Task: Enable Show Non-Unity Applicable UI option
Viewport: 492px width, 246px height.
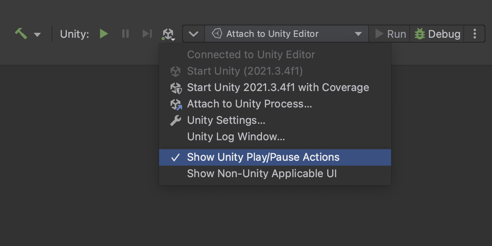Action: click(262, 174)
